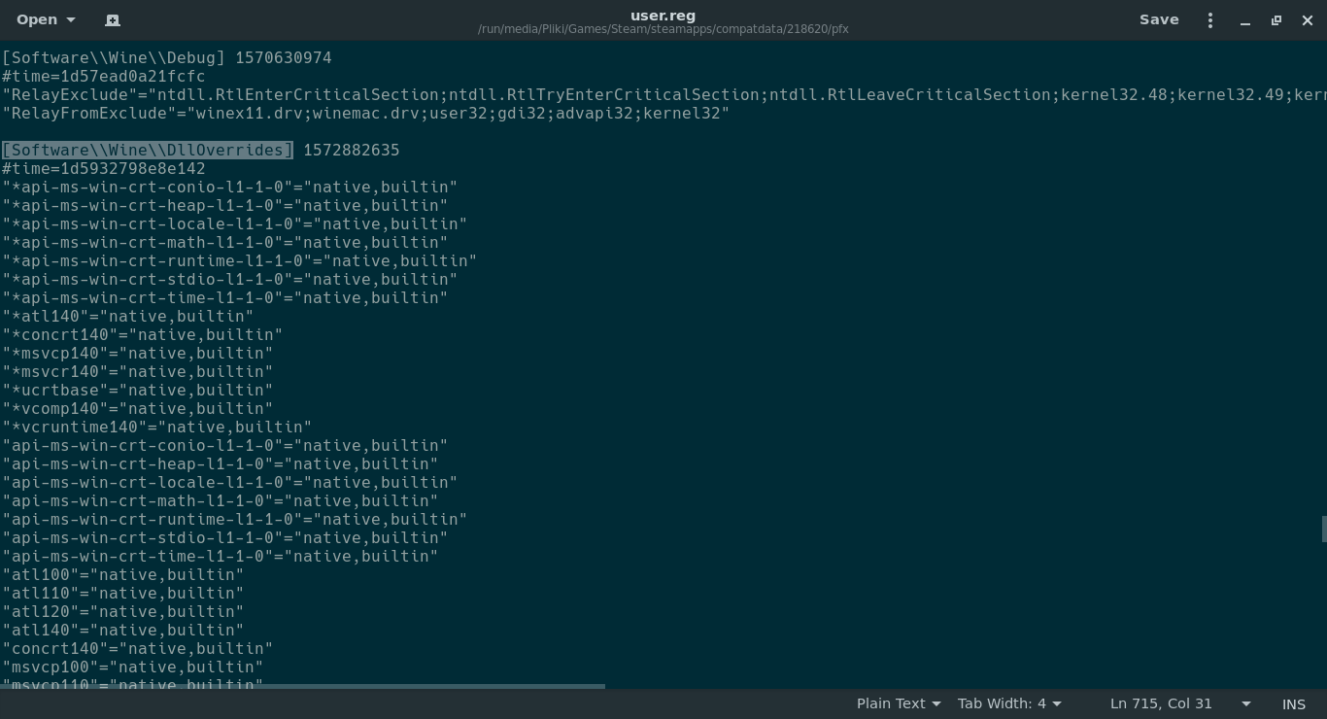Create a new document with the toolbar icon
The height and width of the screenshot is (719, 1327).
[113, 19]
